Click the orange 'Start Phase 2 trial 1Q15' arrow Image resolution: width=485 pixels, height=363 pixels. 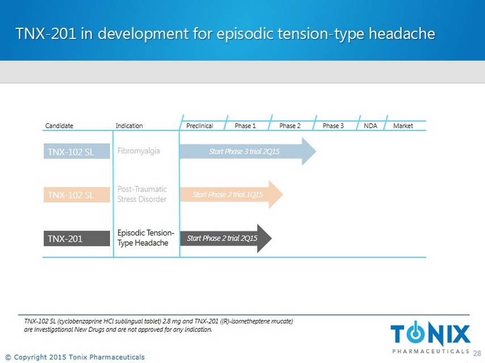(230, 194)
